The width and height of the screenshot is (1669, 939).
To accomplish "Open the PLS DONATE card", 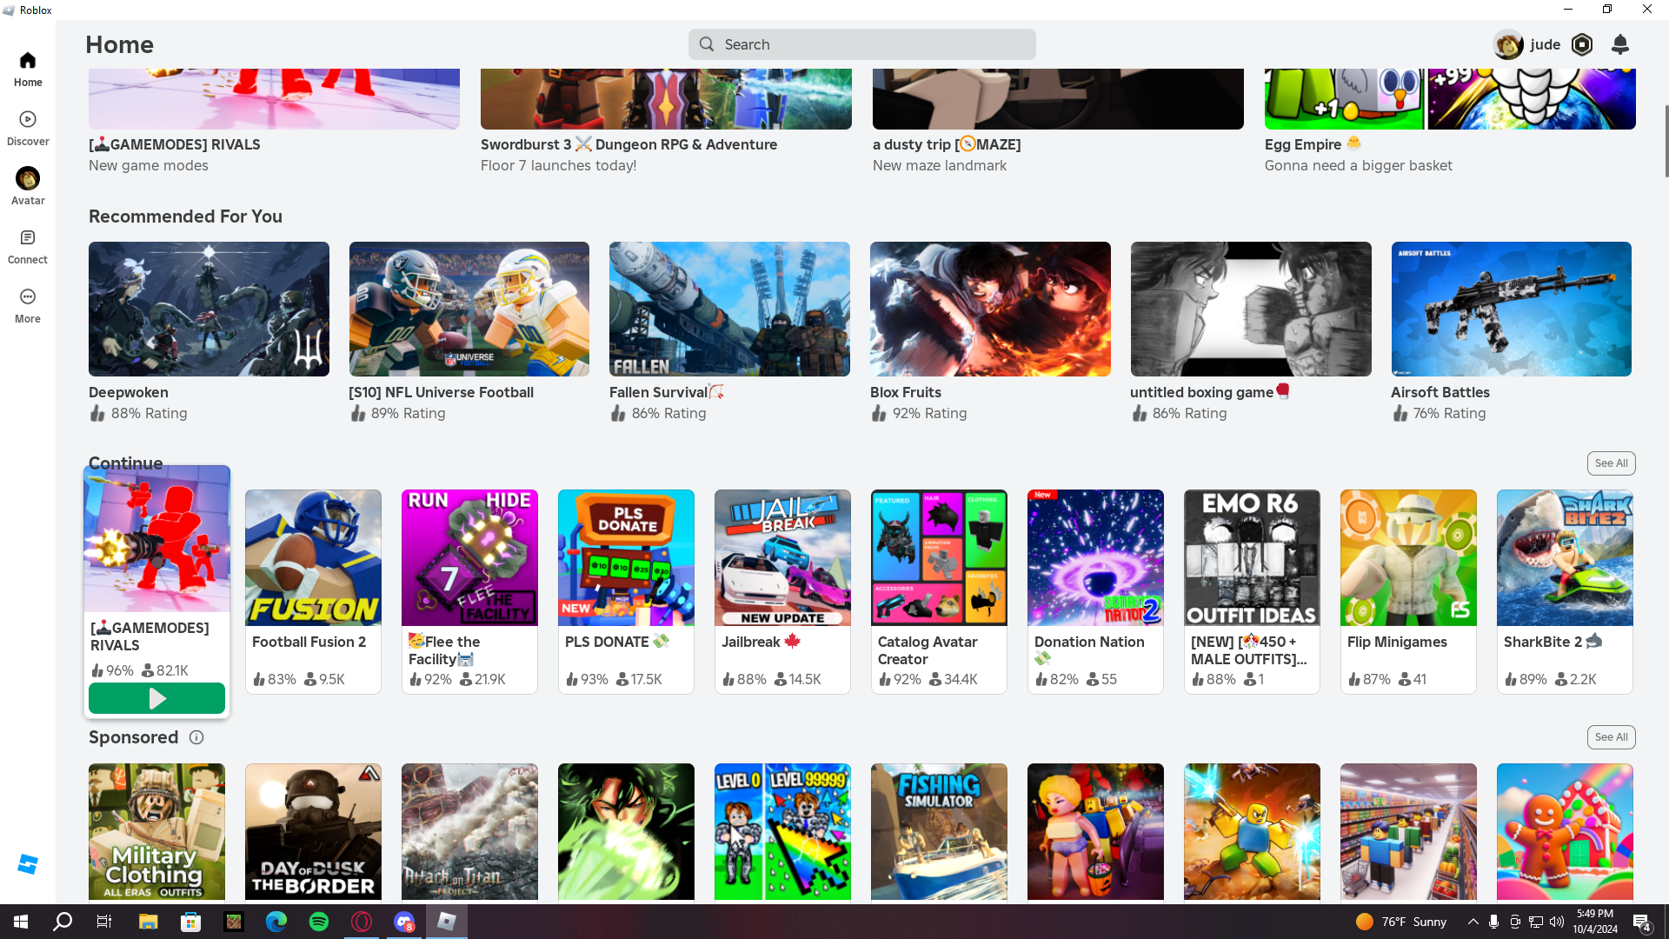I will pos(626,591).
